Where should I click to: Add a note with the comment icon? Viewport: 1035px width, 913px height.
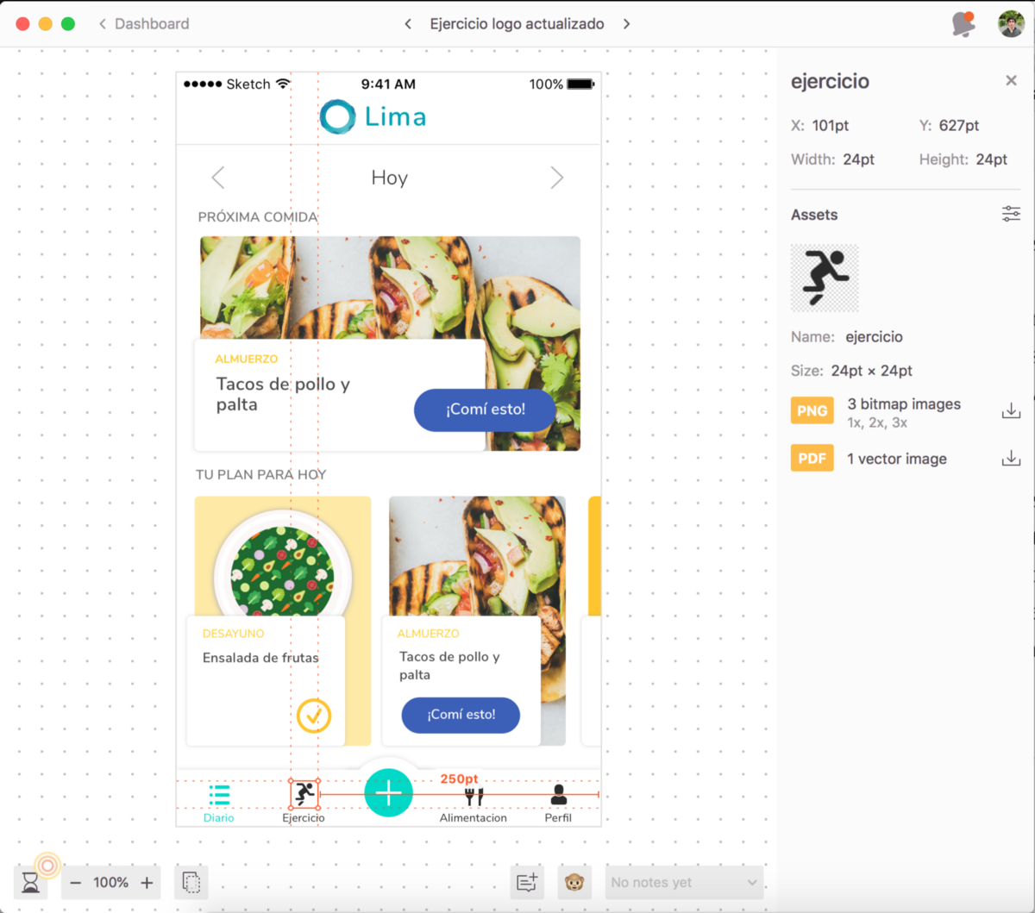527,883
